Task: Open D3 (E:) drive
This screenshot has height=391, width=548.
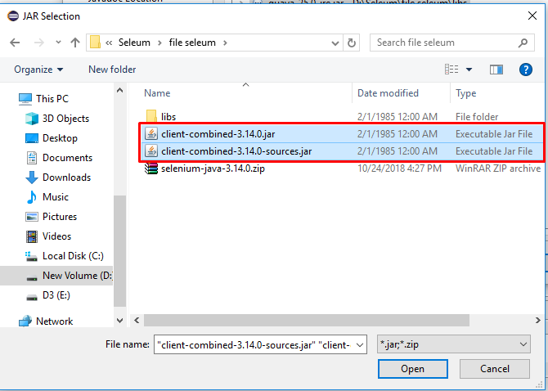Action: 56,295
